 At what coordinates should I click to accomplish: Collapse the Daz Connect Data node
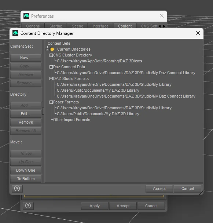(x=51, y=67)
